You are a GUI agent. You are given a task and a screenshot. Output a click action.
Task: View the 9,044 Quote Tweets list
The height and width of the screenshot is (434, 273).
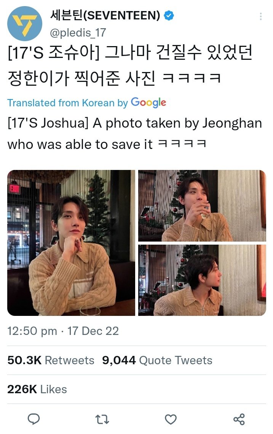pyautogui.click(x=157, y=360)
